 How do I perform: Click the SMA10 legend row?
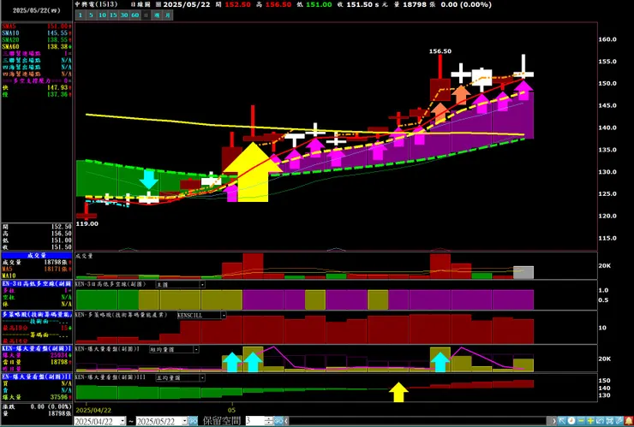tap(37, 33)
